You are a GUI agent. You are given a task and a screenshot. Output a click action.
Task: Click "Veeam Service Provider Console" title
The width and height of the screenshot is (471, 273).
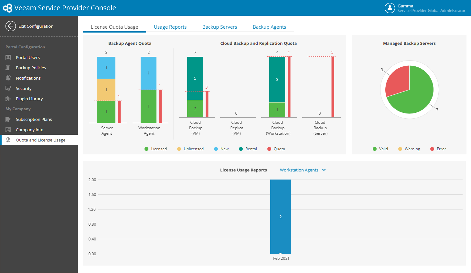[65, 8]
